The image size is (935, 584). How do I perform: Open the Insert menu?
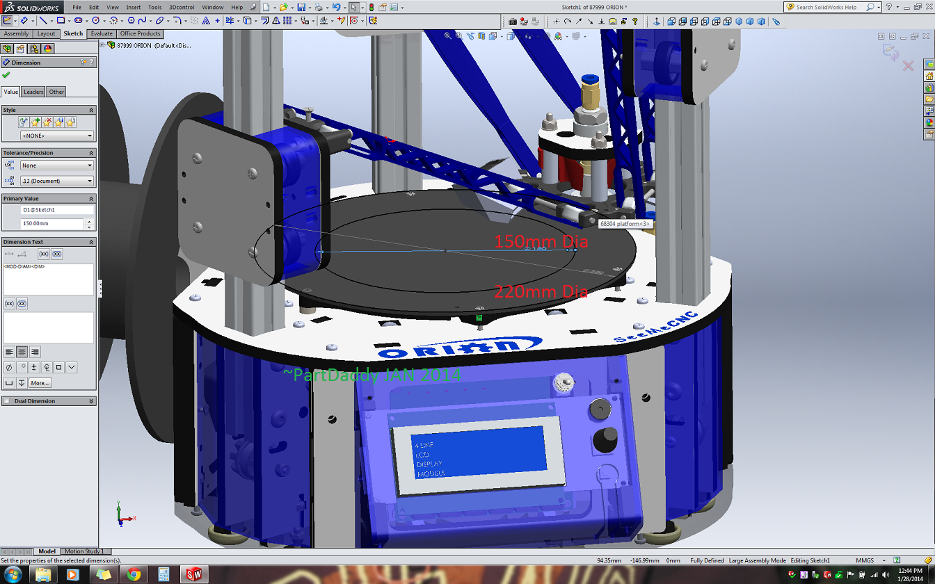click(x=134, y=7)
